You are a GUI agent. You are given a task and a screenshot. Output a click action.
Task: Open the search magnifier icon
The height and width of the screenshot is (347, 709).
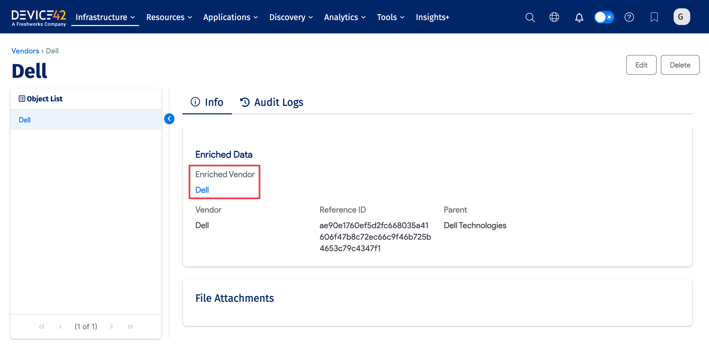[x=530, y=17]
